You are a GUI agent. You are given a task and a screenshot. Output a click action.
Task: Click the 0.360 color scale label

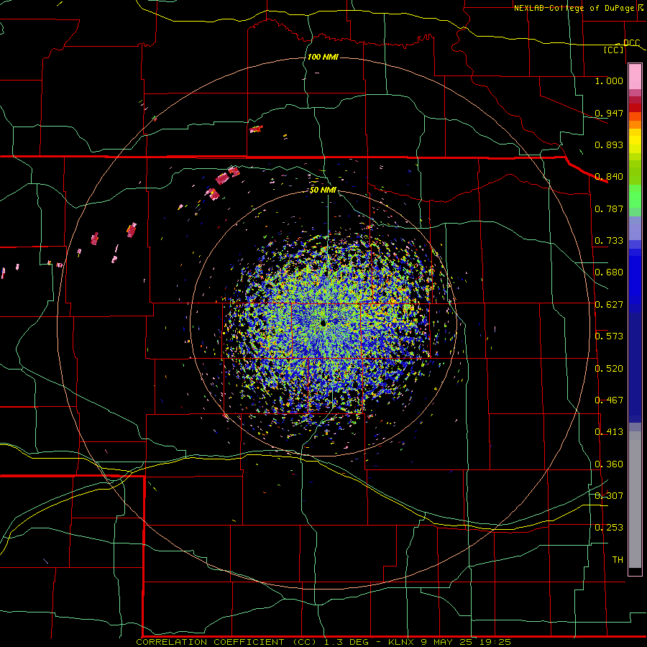(x=609, y=464)
